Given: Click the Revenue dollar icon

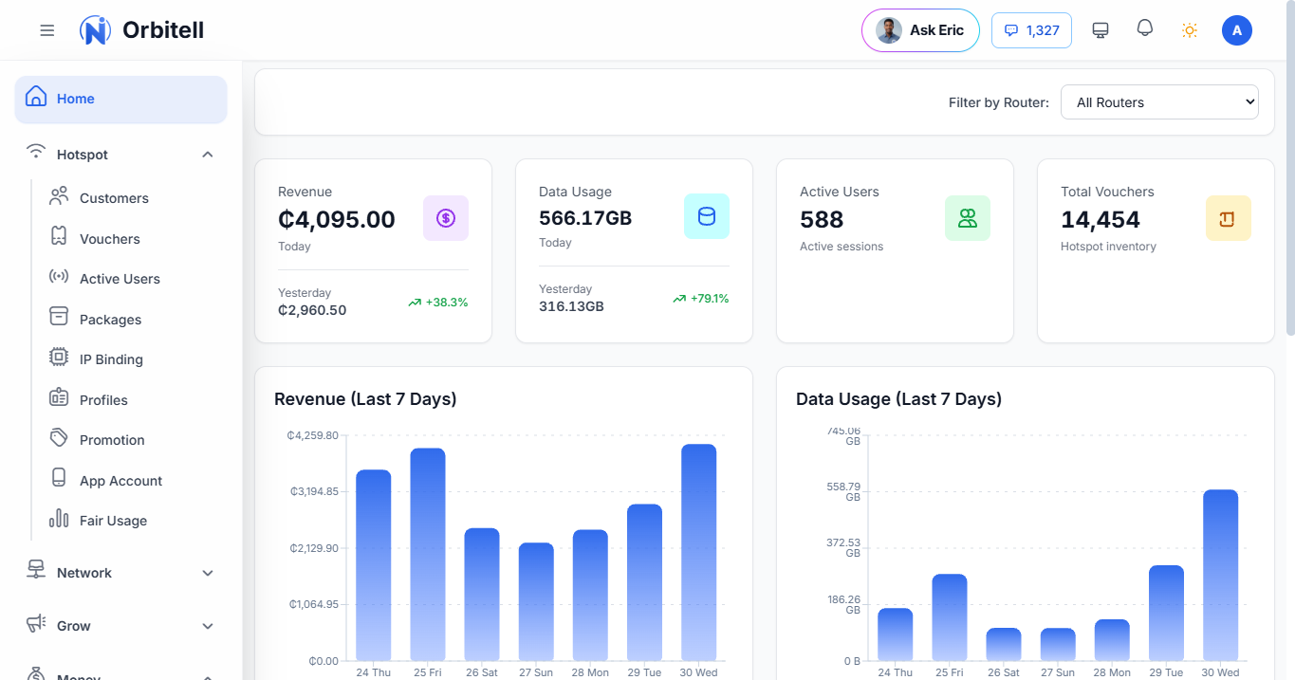Looking at the screenshot, I should click(x=446, y=218).
